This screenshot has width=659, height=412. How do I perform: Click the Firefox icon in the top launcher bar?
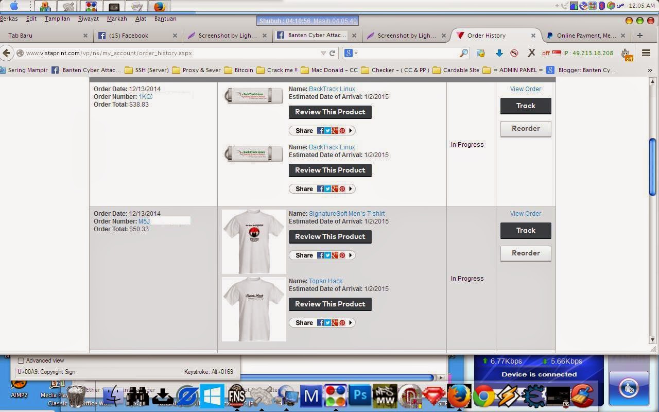160,7
